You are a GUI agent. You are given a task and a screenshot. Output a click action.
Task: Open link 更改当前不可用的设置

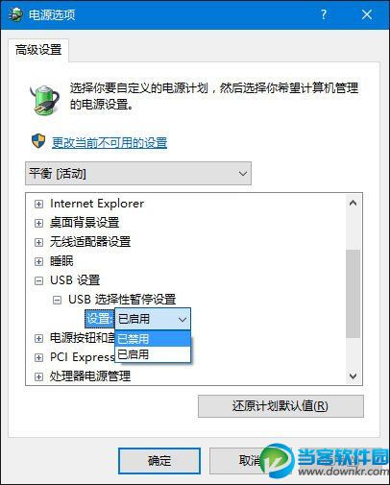[110, 143]
